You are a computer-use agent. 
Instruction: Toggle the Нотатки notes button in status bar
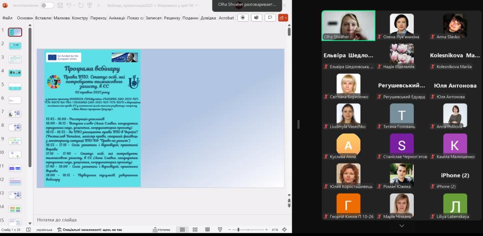161,230
